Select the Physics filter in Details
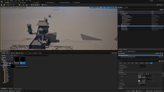This screenshot has height=92, width=164. click(137, 63)
